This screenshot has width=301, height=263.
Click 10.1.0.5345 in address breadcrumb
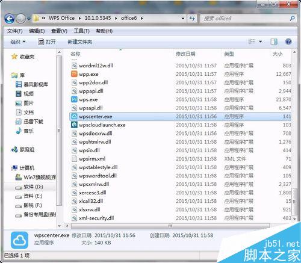(98, 18)
